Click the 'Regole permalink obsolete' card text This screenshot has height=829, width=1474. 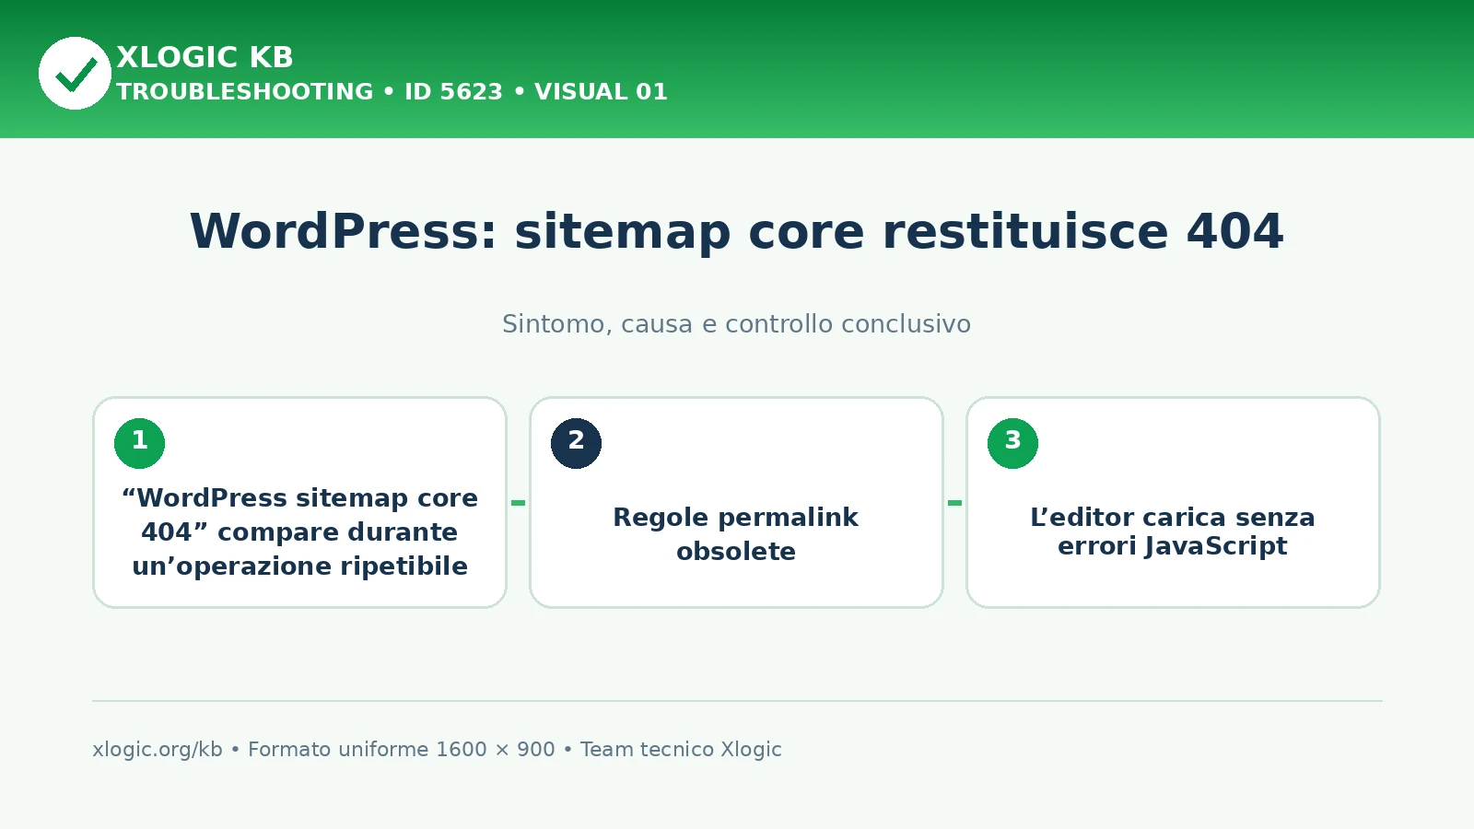click(736, 534)
